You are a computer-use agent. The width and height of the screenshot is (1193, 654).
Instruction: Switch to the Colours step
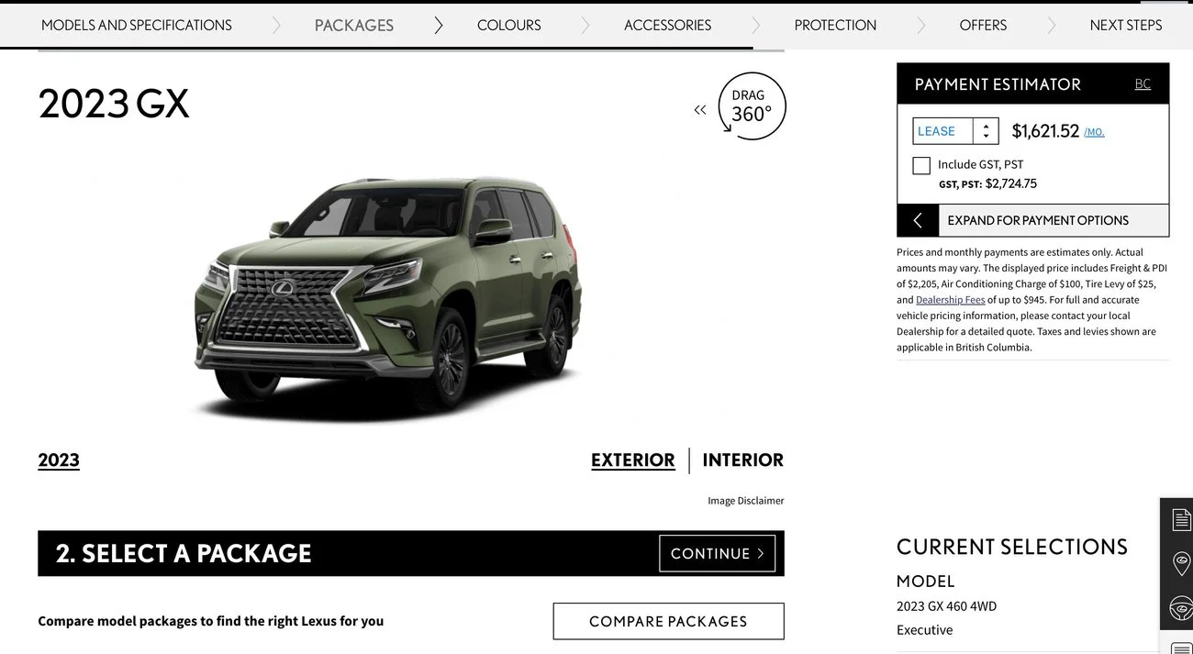[509, 26]
